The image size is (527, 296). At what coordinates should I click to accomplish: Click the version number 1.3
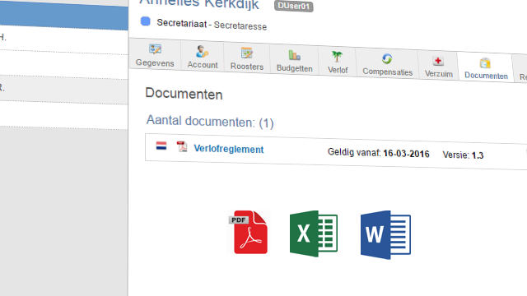pos(478,155)
